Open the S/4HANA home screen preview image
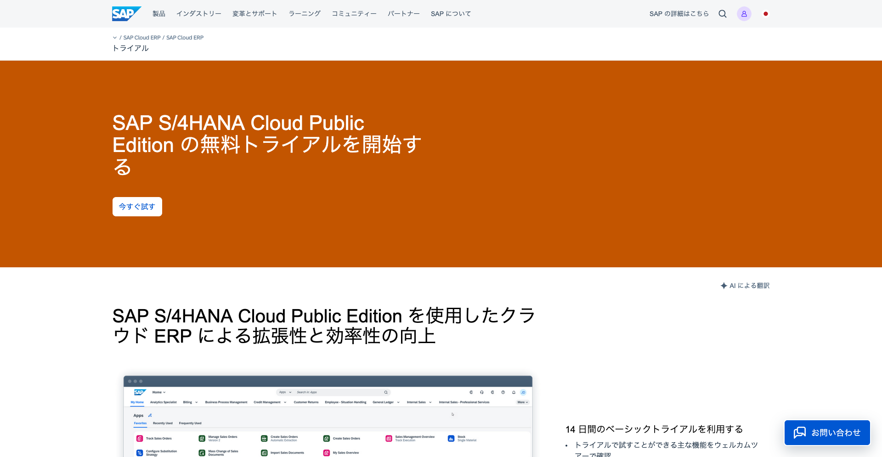 point(328,416)
